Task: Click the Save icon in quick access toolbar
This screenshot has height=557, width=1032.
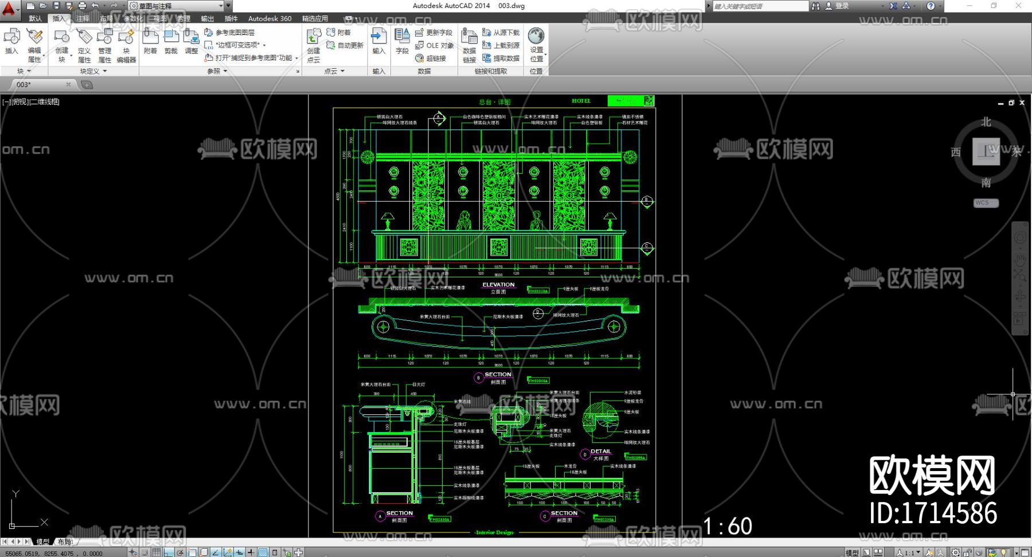Action: pyautogui.click(x=56, y=6)
